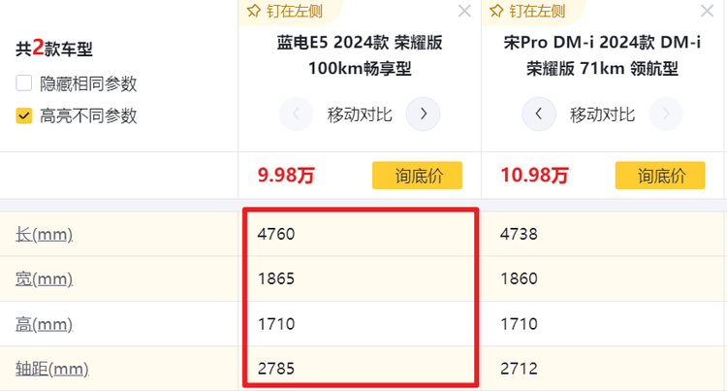Click pin icon above 宋Pro DM-i column
The image size is (727, 391).
496,12
